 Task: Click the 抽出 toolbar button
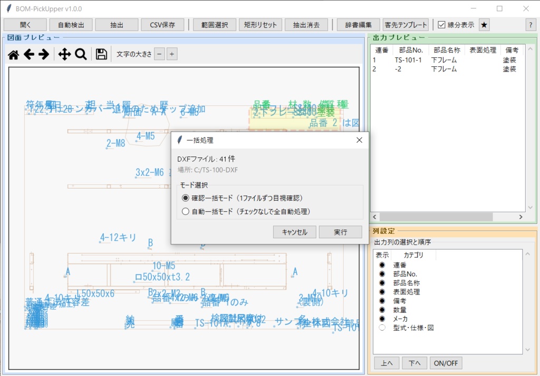[x=117, y=25]
